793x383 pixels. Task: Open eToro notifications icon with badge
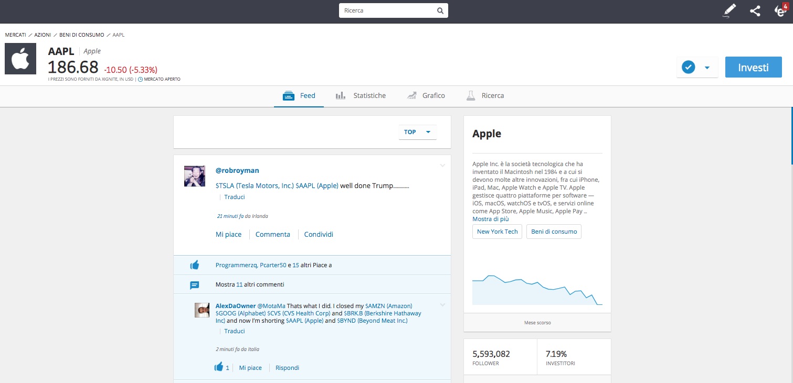click(x=780, y=10)
